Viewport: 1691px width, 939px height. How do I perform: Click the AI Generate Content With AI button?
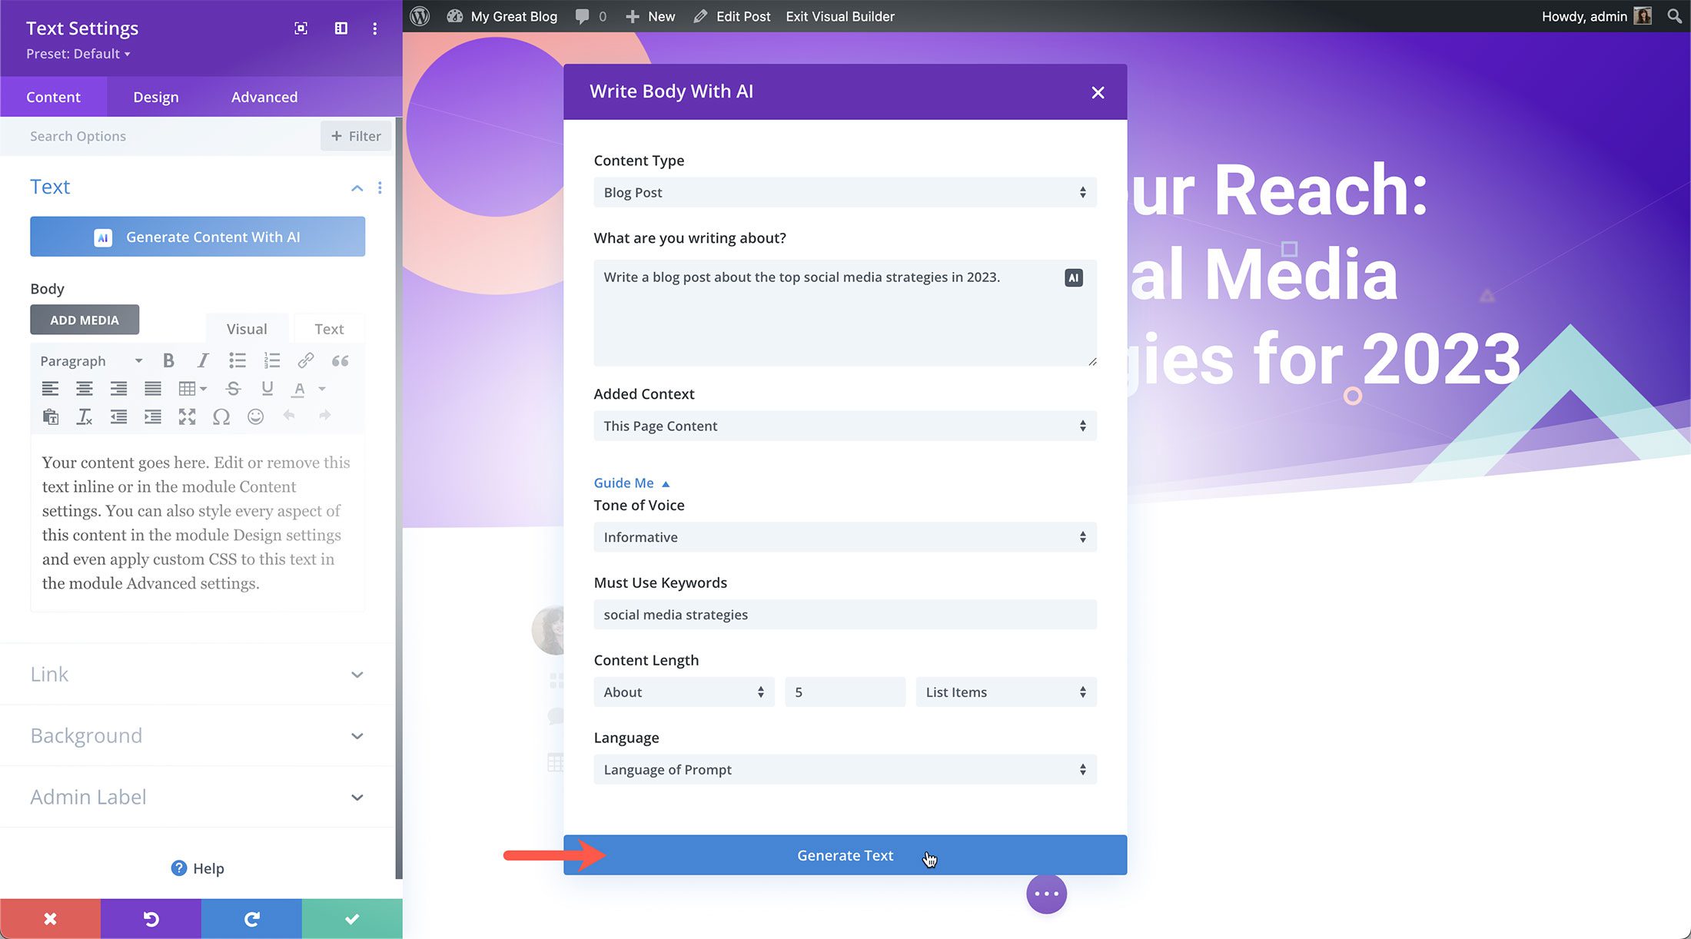click(x=198, y=236)
